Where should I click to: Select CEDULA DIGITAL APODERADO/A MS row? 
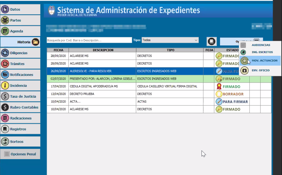coord(159,87)
